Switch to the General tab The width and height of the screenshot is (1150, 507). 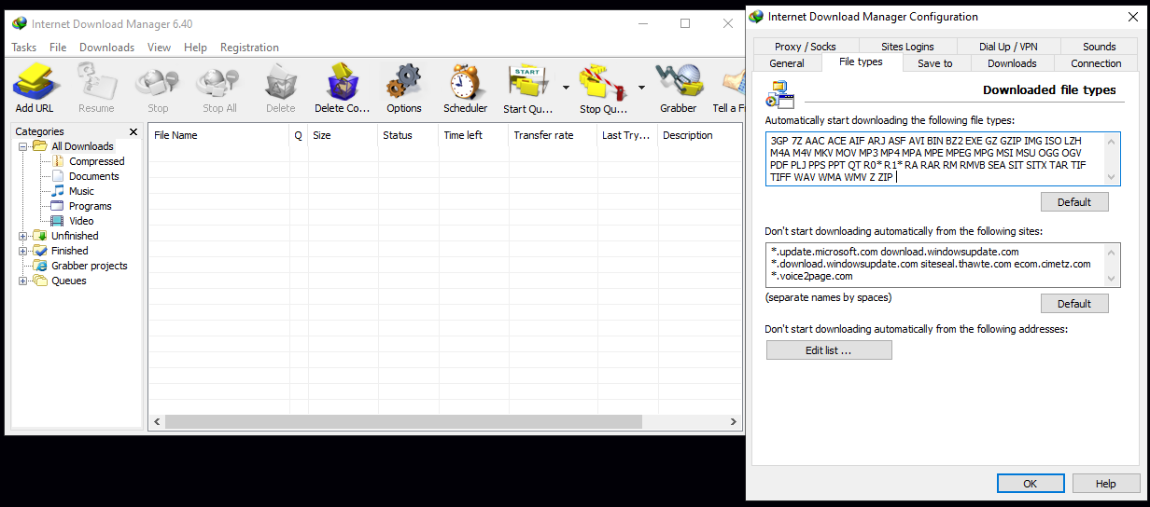pos(787,63)
